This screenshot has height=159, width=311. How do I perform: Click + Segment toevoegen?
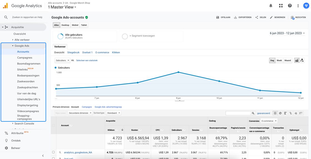click(x=142, y=36)
